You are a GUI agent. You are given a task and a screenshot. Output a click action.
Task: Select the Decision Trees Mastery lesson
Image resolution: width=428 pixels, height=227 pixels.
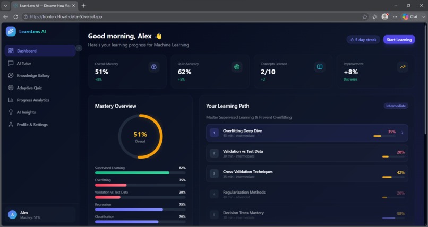click(x=307, y=214)
